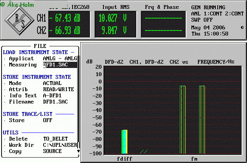Click the FILE panel title

point(40,46)
